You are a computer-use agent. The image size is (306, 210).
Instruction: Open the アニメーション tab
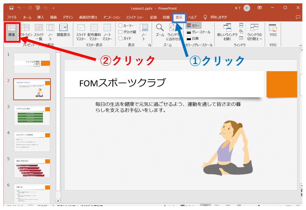112,17
